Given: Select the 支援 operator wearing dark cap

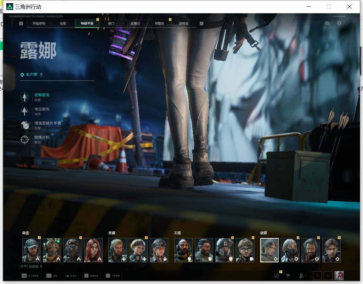Looking at the screenshot, I should (159, 250).
